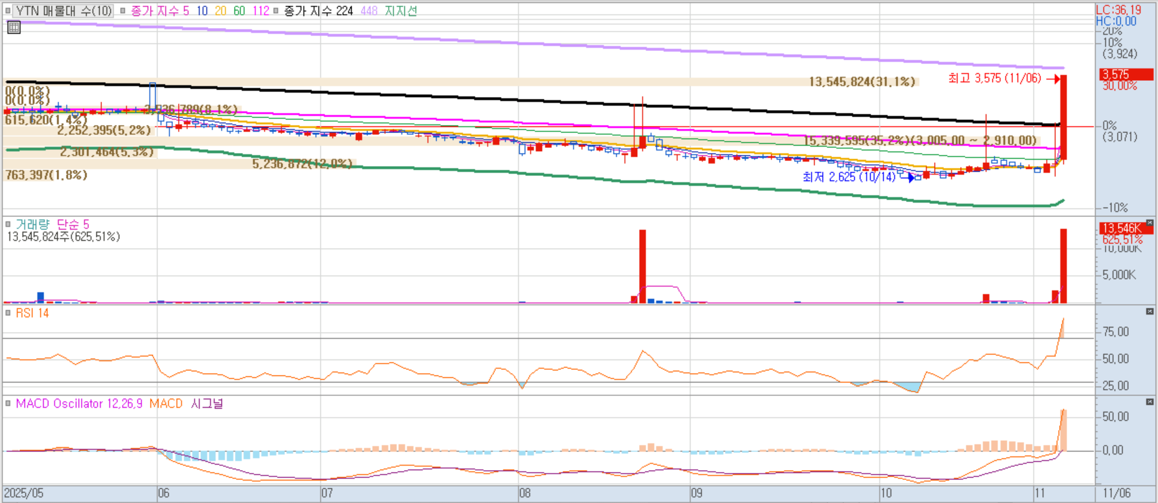This screenshot has width=1158, height=503.
Task: Click the 거래량 label in volume panel
Action: [x=32, y=224]
